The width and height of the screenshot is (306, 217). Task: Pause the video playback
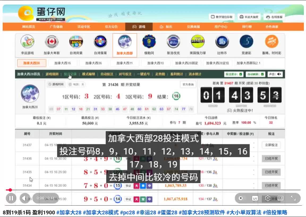11,198
